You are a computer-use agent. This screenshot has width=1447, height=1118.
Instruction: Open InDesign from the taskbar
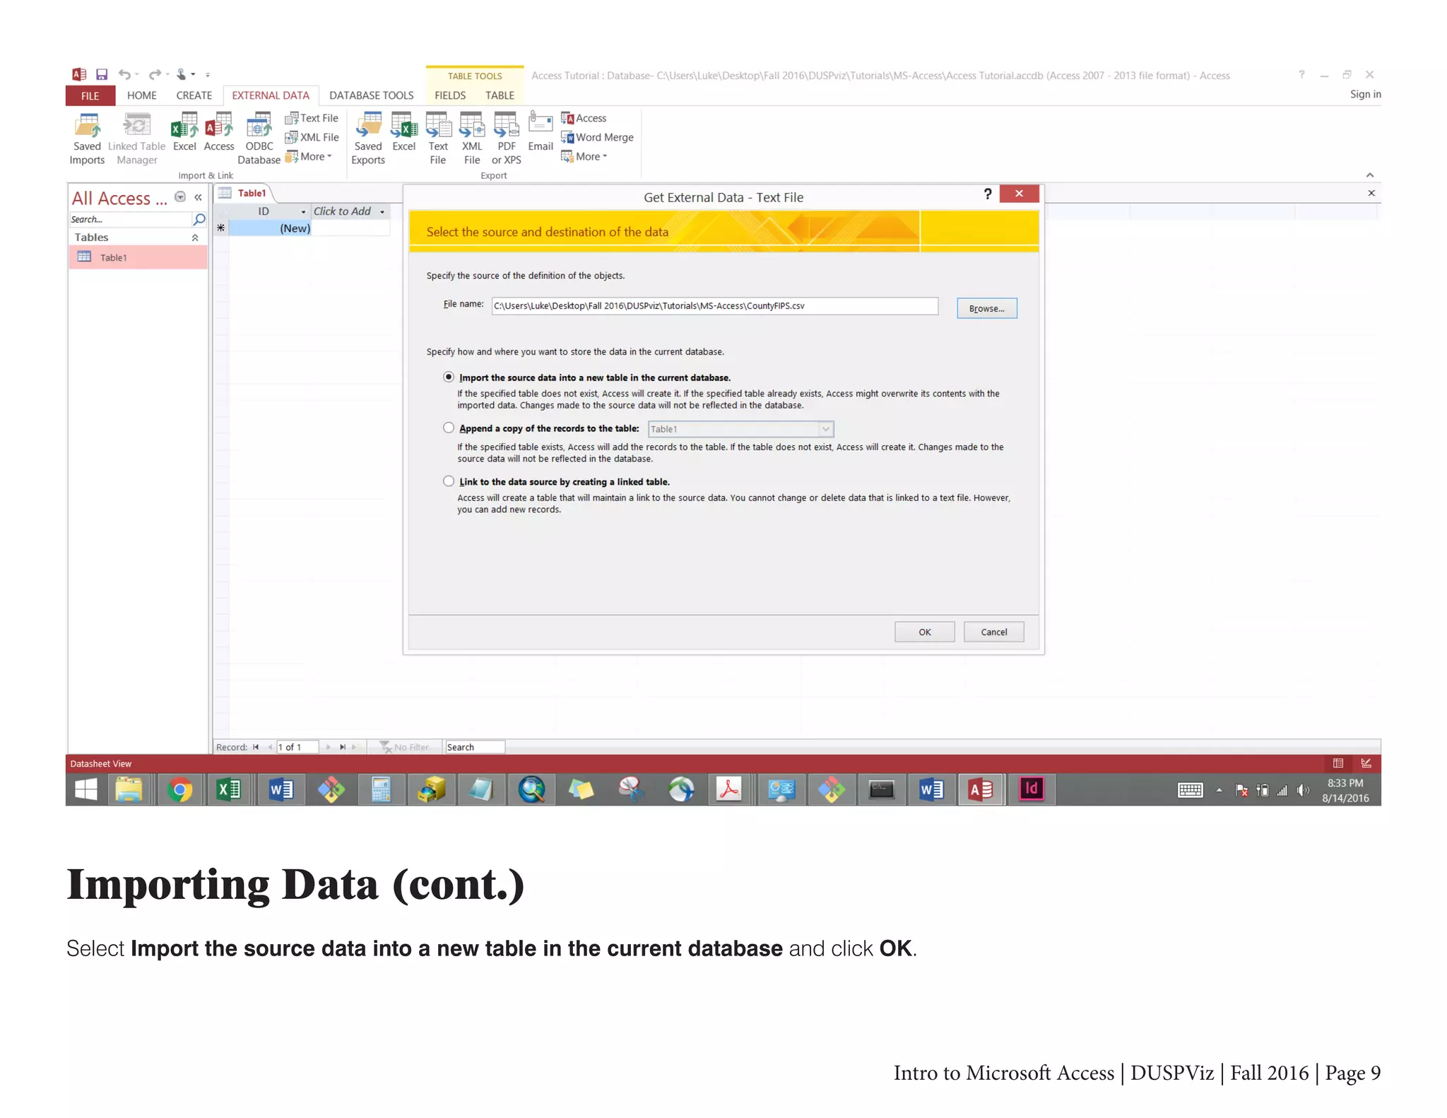(1031, 789)
